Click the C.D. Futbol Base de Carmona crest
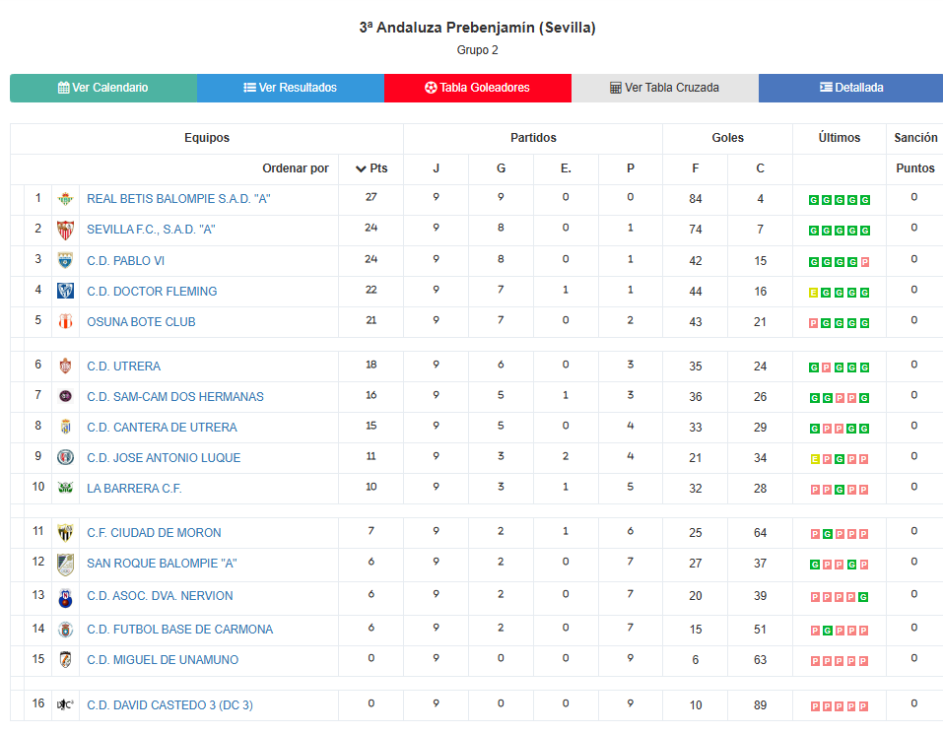This screenshot has height=734, width=943. (66, 630)
